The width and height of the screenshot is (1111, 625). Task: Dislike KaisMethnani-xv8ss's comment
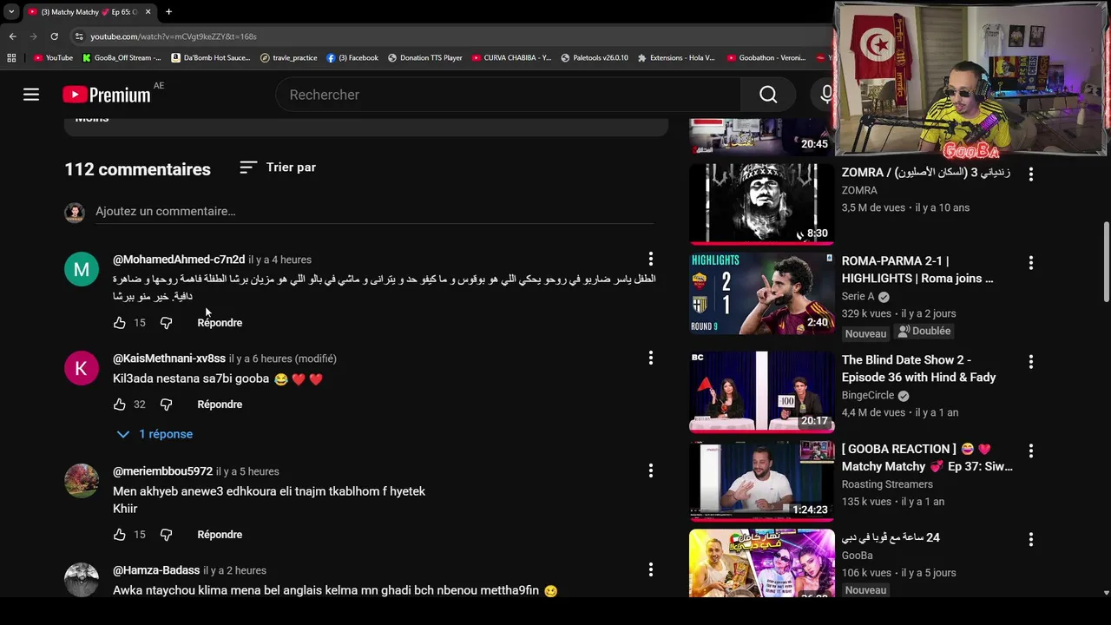166,405
